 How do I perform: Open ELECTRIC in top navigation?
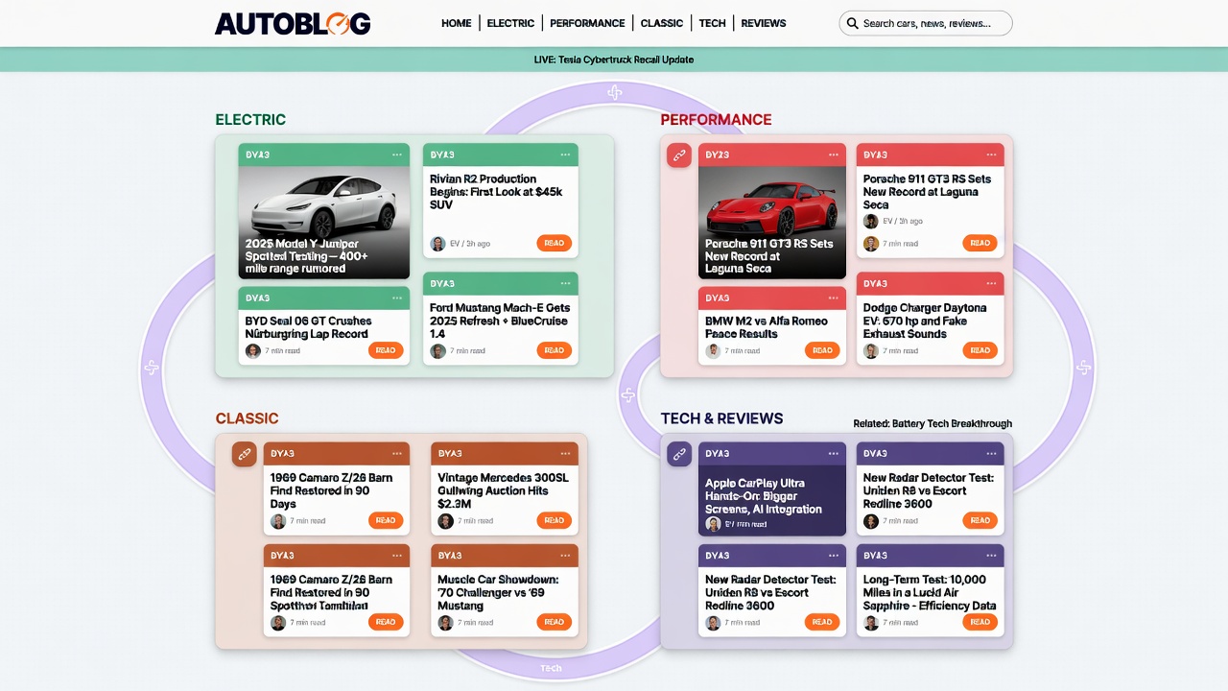510,23
